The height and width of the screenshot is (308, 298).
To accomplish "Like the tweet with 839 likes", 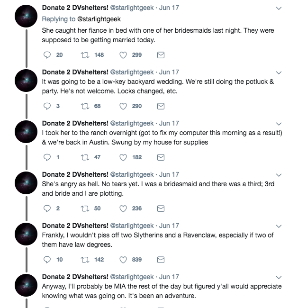I will (x=123, y=260).
